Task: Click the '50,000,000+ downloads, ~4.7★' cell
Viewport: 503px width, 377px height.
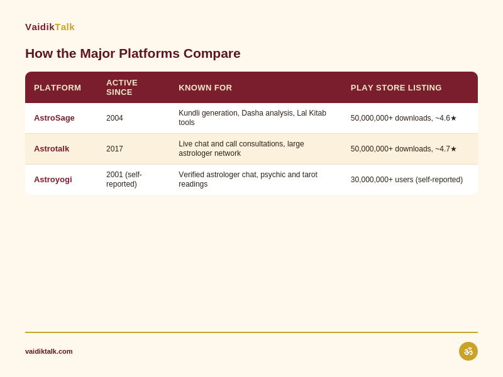Action: 403,149
